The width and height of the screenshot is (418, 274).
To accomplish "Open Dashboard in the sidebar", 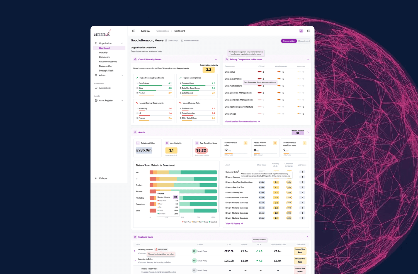I will 109,48.
